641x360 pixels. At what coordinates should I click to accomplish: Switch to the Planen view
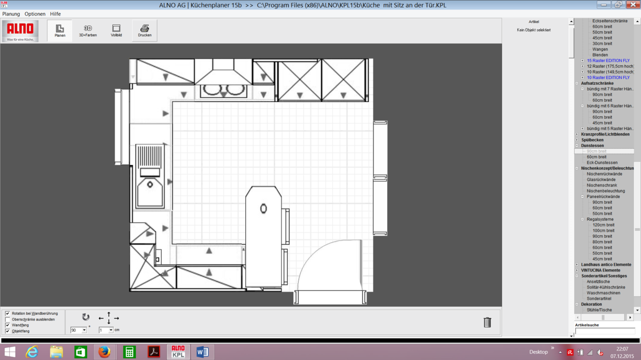[x=60, y=31]
